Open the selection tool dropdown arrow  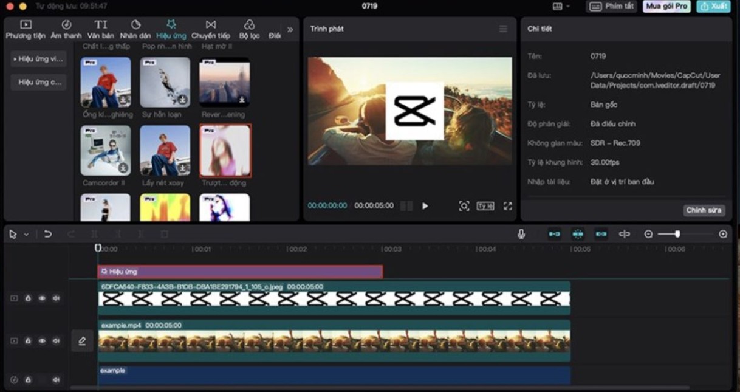pos(26,235)
